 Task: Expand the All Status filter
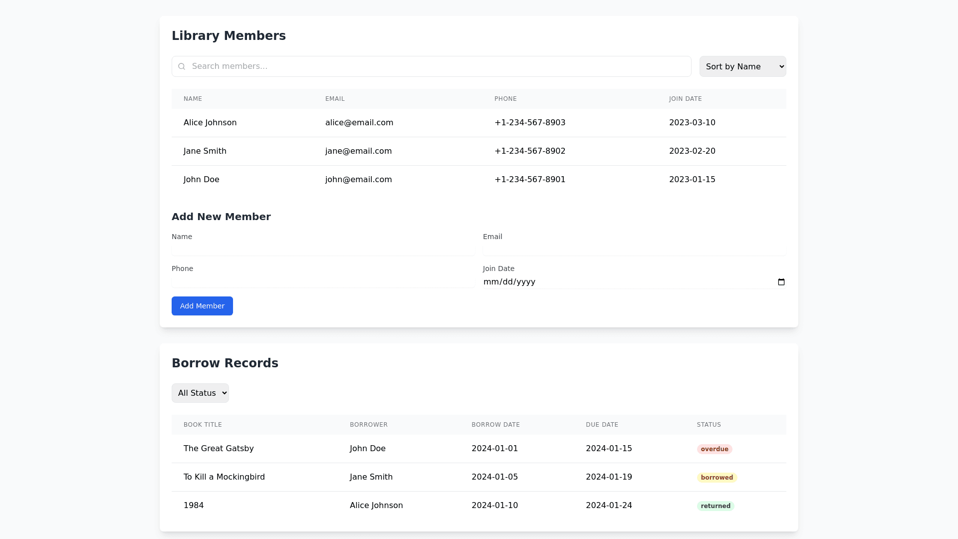point(200,393)
